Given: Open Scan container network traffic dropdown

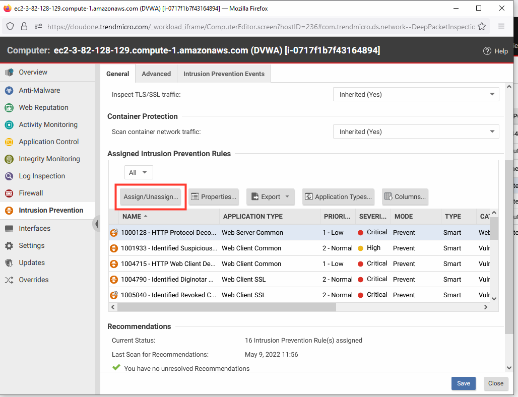Looking at the screenshot, I should click(416, 132).
